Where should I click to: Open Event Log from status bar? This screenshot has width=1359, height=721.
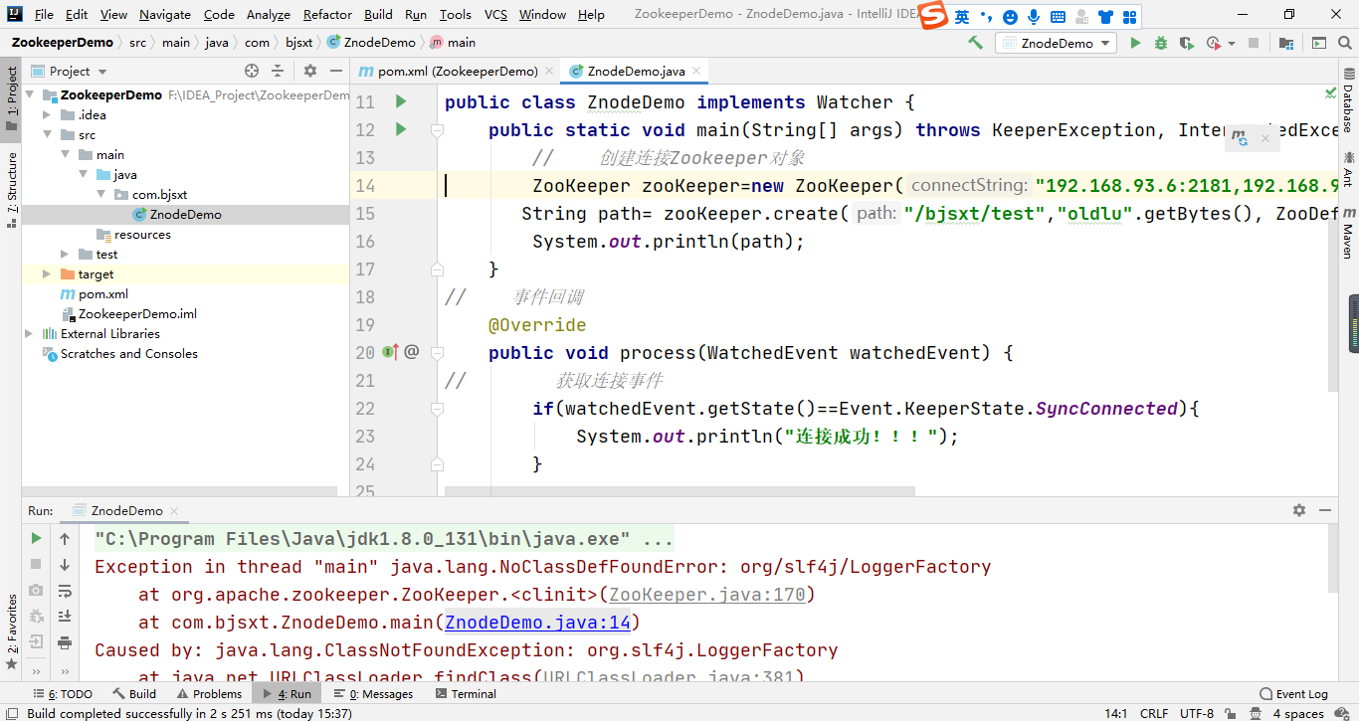pos(1293,693)
